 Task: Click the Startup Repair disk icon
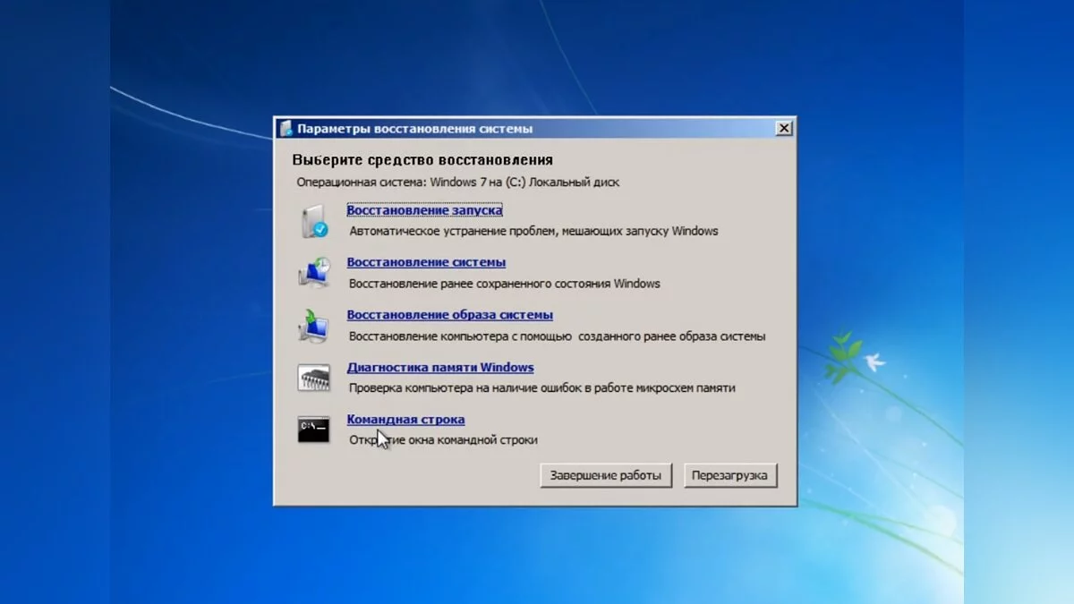pyautogui.click(x=314, y=221)
